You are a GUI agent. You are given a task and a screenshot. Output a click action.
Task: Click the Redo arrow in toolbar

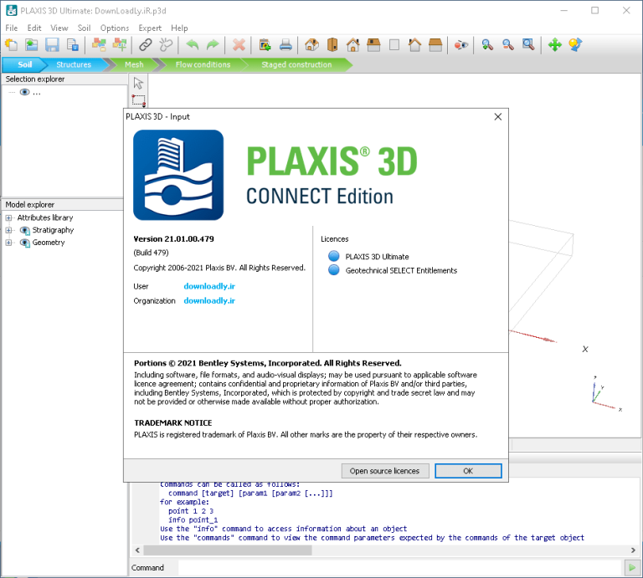pos(213,44)
